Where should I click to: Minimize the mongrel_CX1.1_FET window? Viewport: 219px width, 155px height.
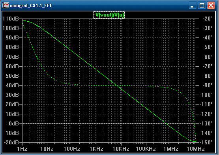click(x=192, y=6)
